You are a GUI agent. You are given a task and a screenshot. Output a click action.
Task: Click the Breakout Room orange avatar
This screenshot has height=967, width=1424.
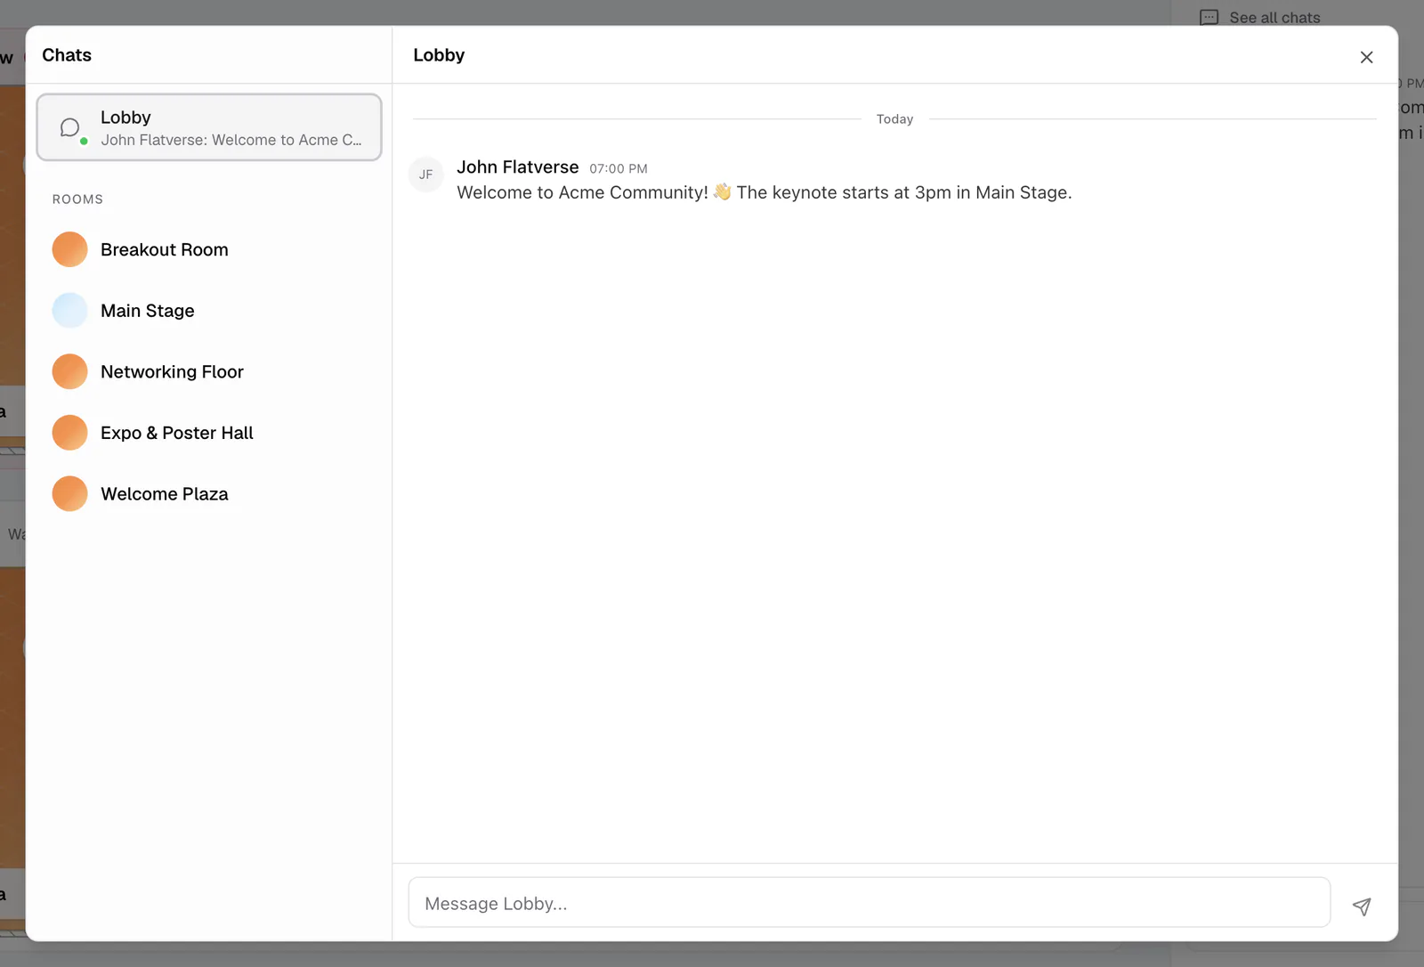pos(69,249)
